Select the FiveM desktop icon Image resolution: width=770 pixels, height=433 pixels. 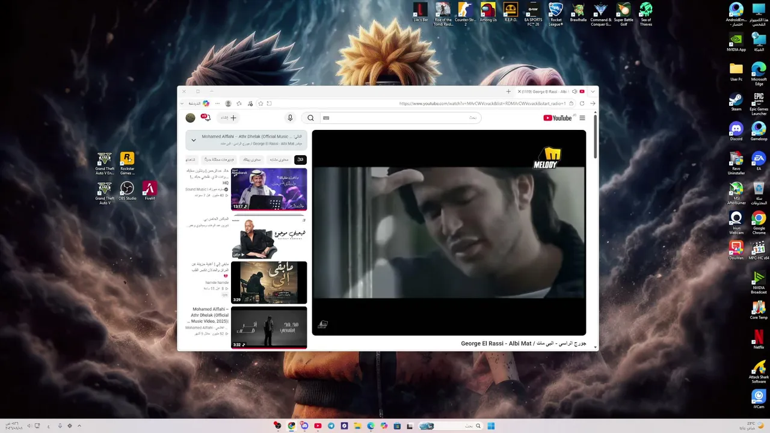150,192
